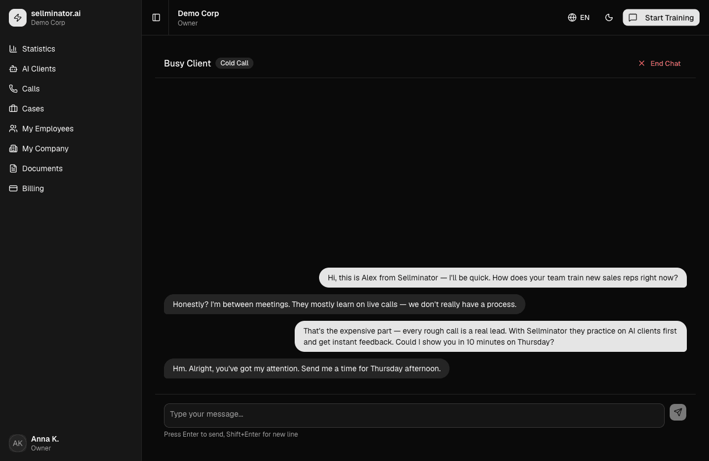Image resolution: width=709 pixels, height=461 pixels.
Task: Click the My Company building icon
Action: pyautogui.click(x=13, y=148)
